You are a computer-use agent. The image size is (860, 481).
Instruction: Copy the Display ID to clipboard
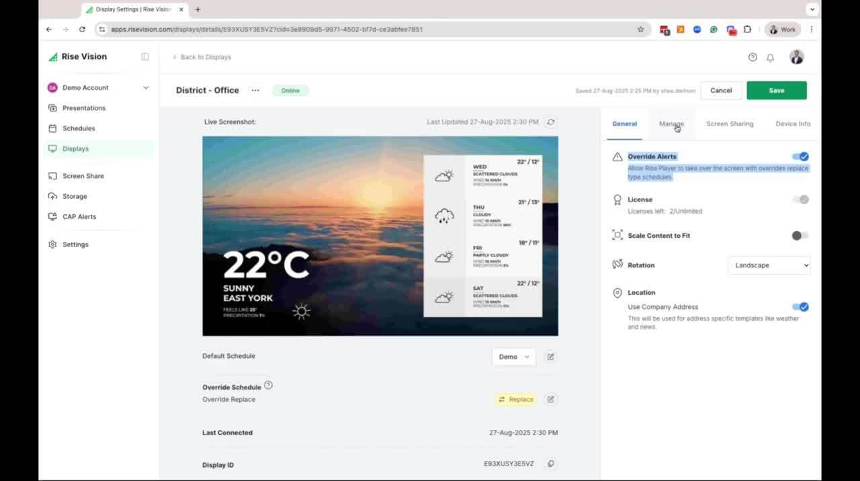(550, 464)
